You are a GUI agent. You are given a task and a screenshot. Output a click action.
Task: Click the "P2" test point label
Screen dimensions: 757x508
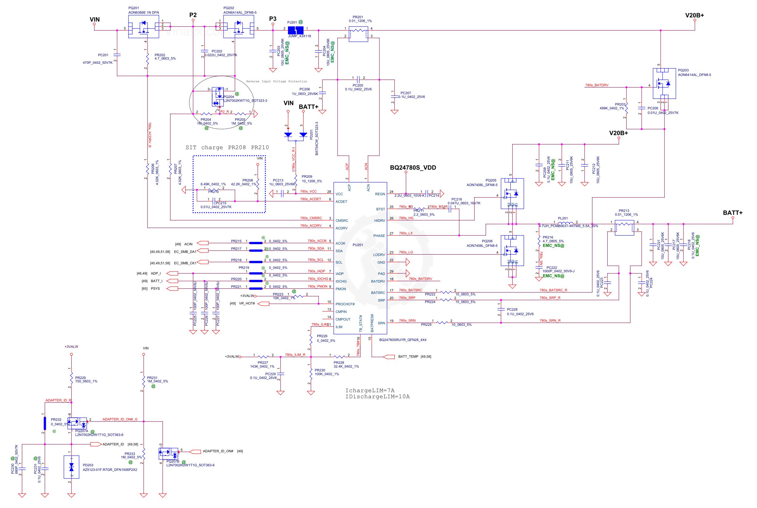[193, 15]
